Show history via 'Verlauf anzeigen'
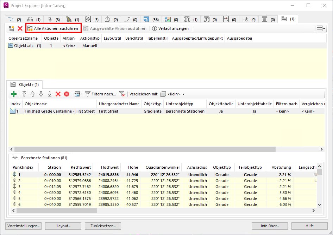The width and height of the screenshot is (333, 235). point(170,28)
